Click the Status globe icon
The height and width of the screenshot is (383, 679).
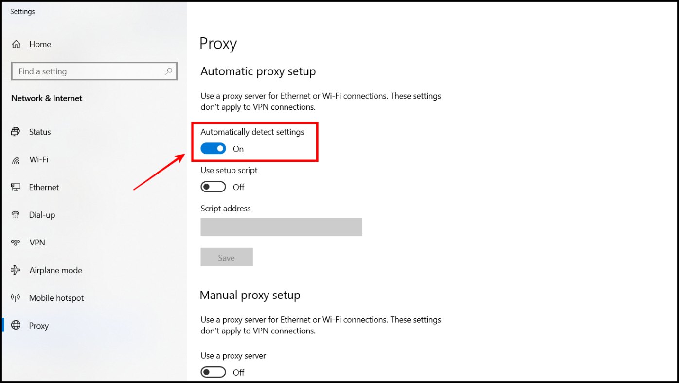(16, 132)
